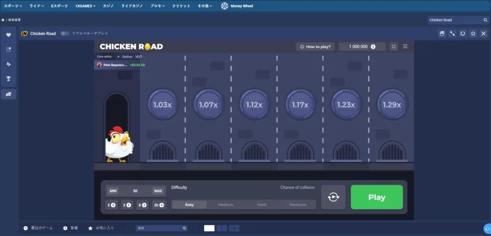Go to home via breadcrumb house icon

(x=3, y=20)
